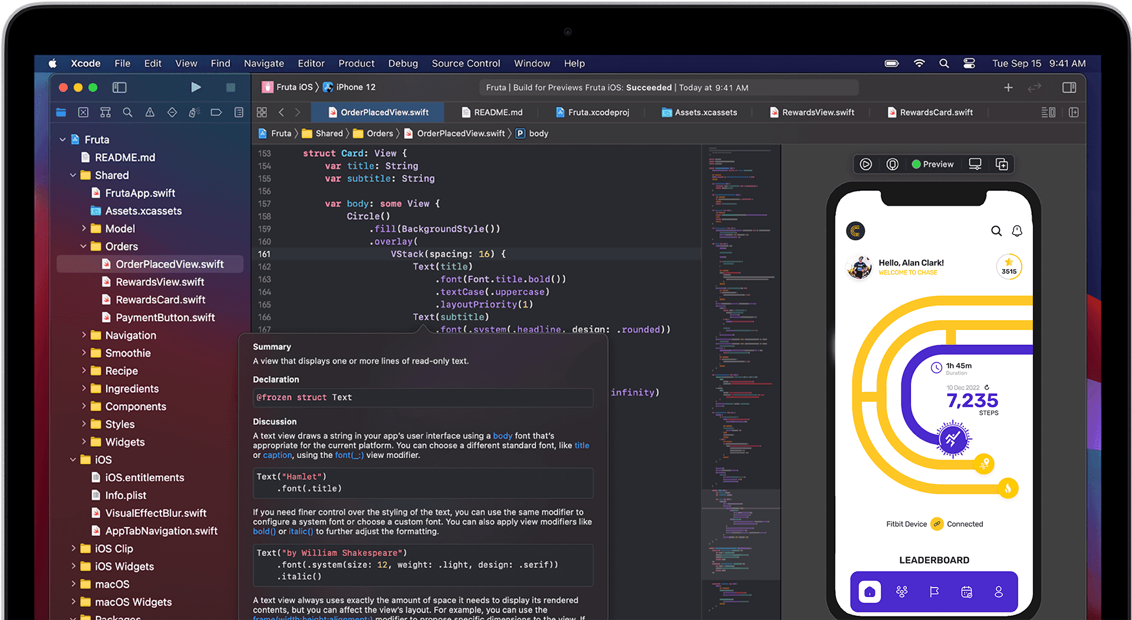Adjust editor options lines icon
1132x620 pixels.
(x=1048, y=112)
